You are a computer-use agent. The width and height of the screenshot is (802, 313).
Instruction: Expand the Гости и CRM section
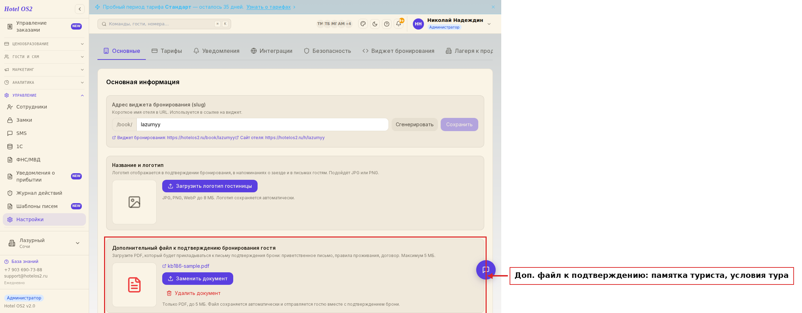(x=44, y=57)
